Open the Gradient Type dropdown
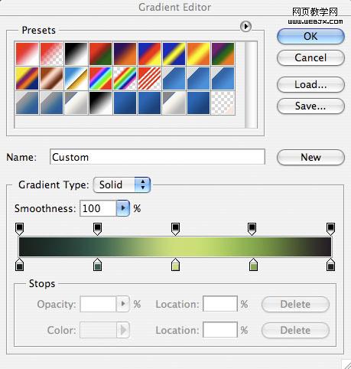The width and height of the screenshot is (351, 369). pos(122,184)
